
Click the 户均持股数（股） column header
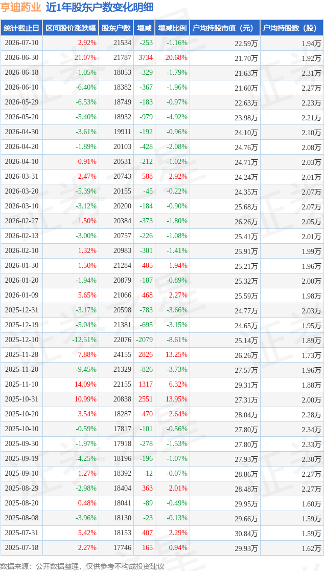(x=292, y=28)
